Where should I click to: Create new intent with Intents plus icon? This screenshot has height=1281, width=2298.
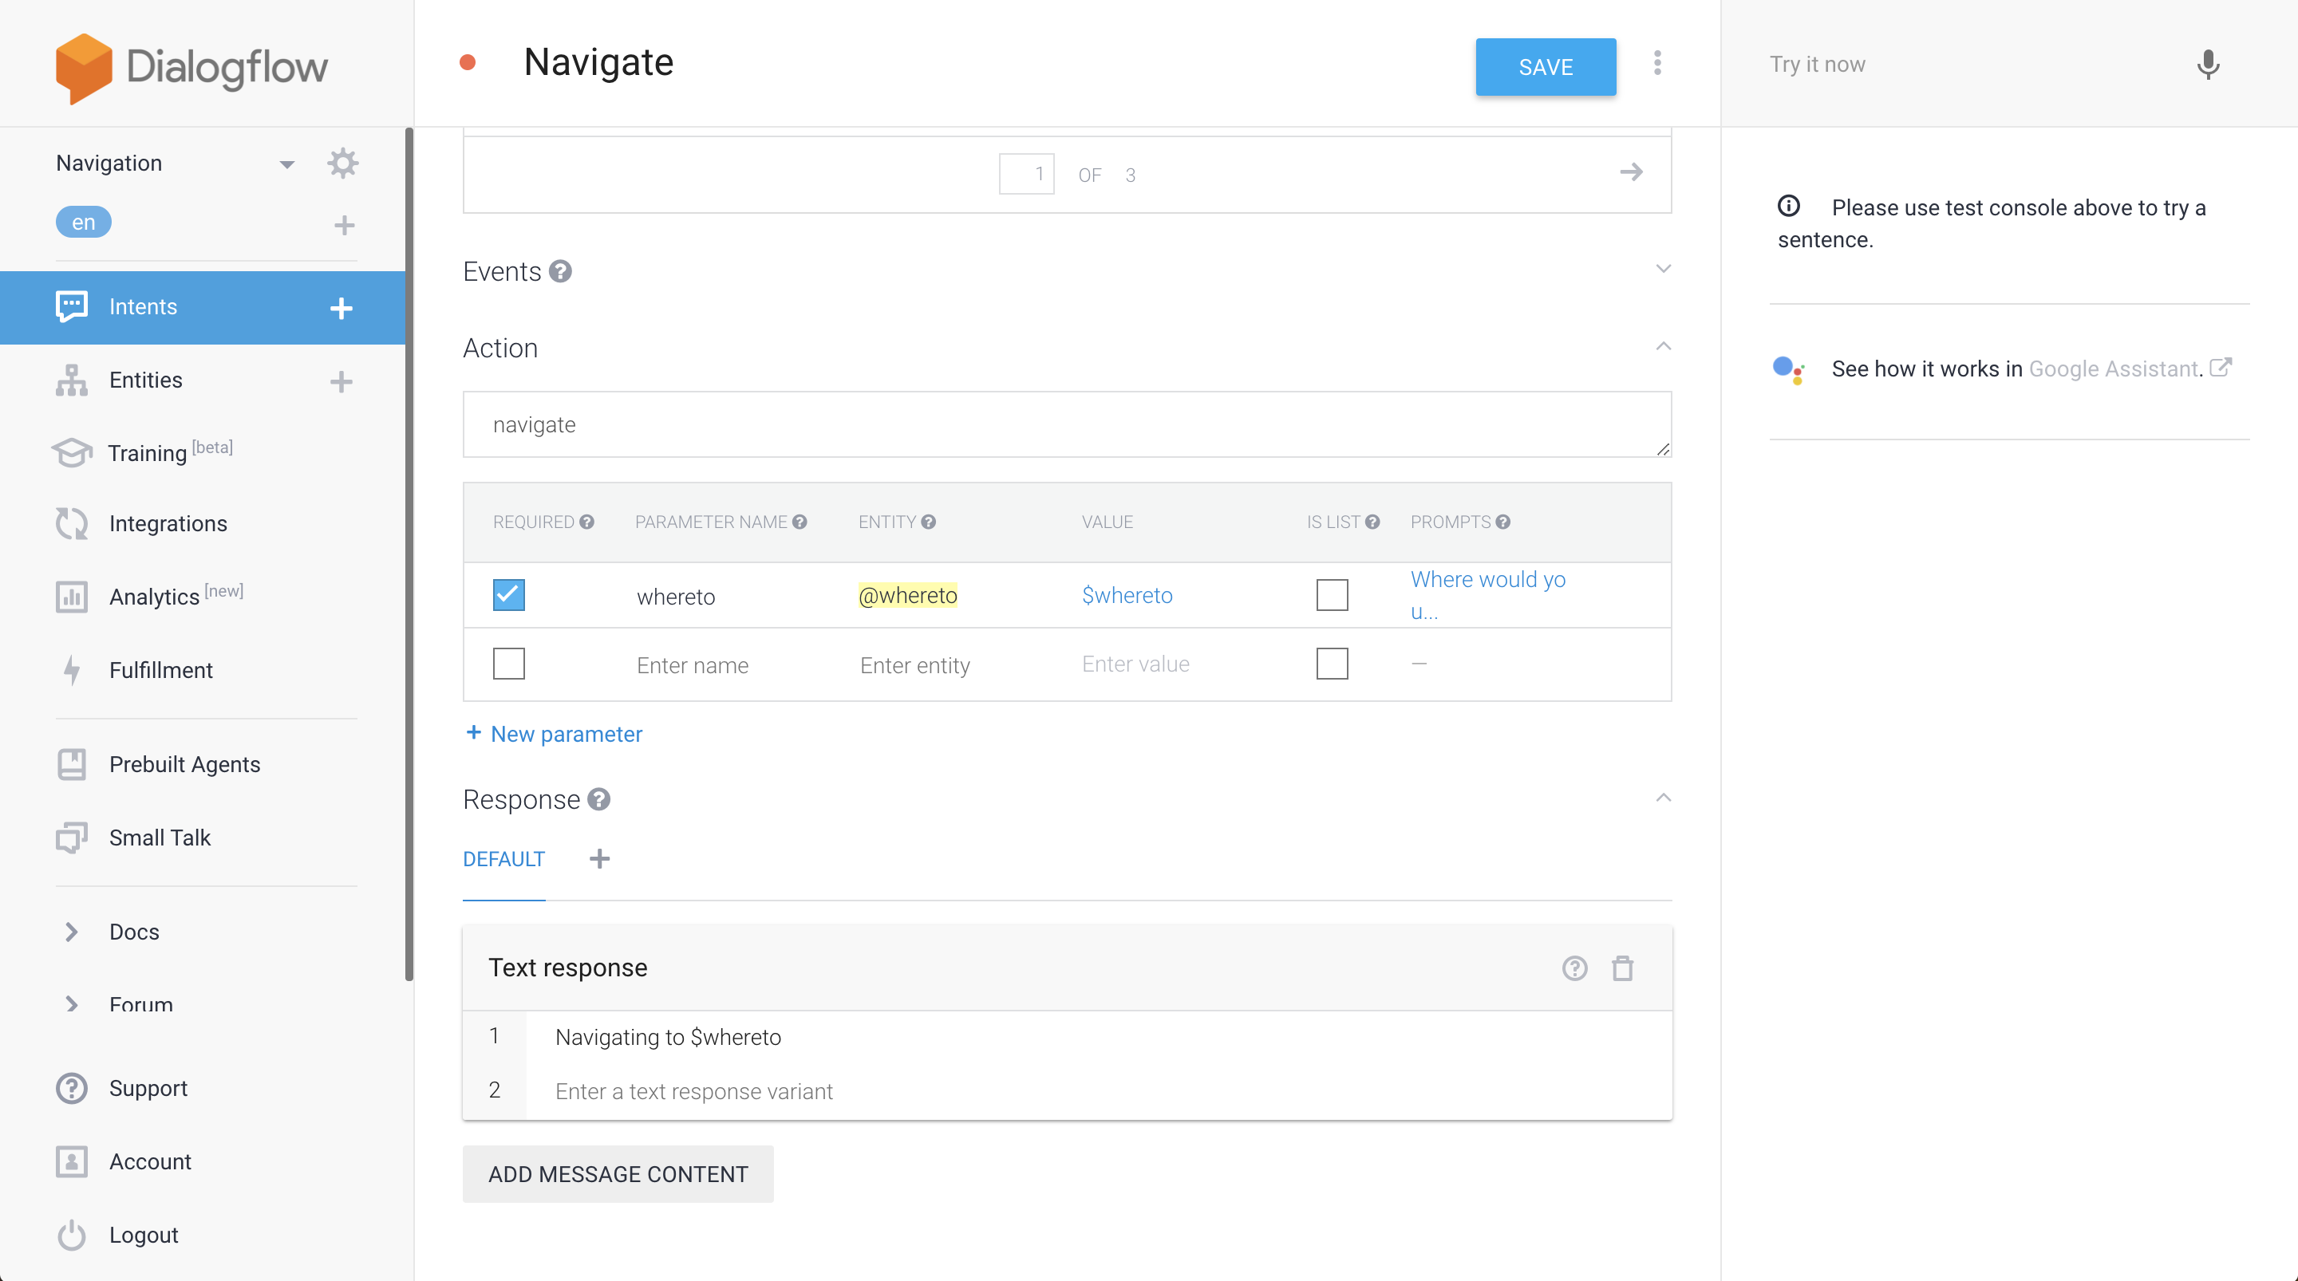341,308
